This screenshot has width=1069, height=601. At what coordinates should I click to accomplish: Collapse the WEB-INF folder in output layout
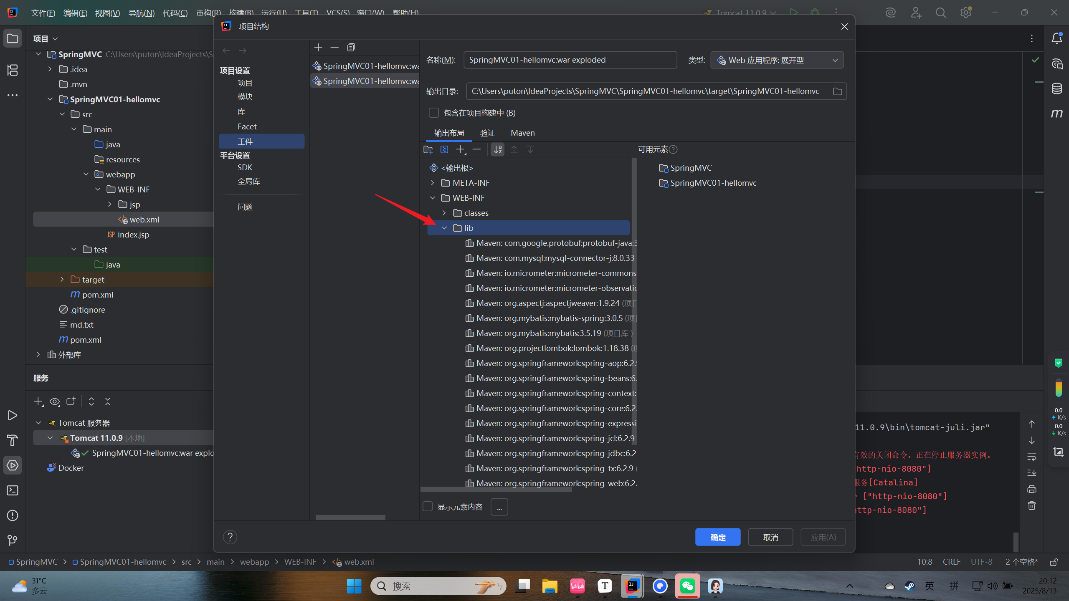(433, 198)
